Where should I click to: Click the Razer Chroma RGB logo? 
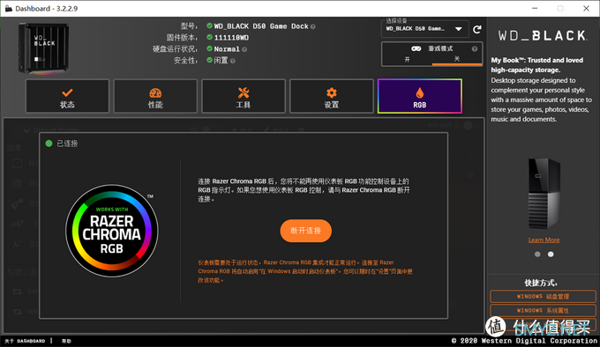click(x=112, y=230)
